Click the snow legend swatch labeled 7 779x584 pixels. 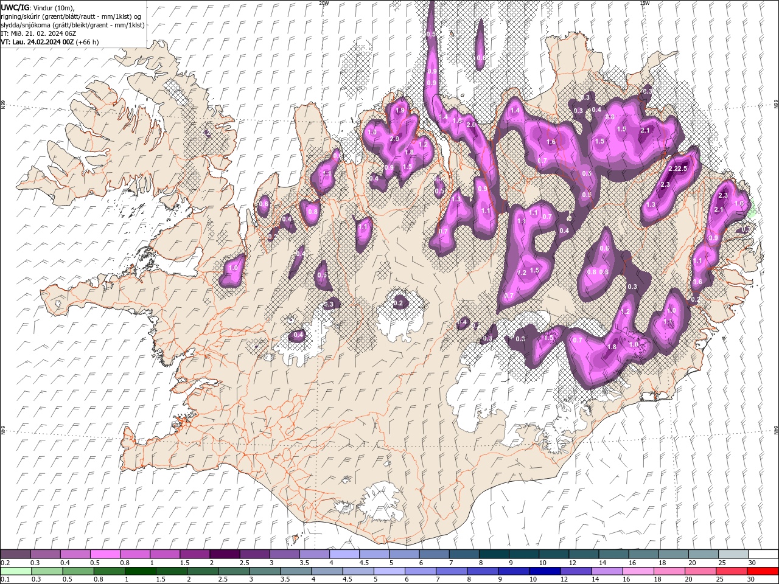coord(463,554)
